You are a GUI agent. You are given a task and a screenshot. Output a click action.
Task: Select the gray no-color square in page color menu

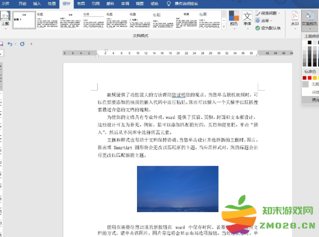[305, 84]
